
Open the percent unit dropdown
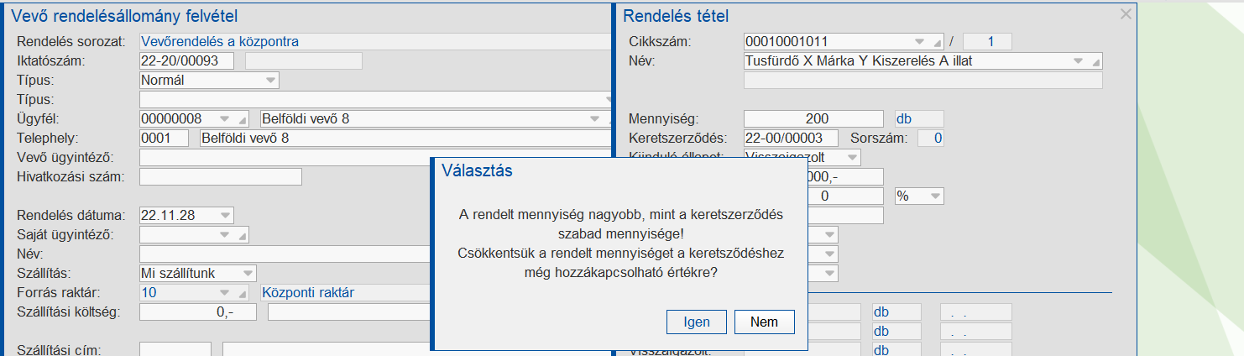point(934,196)
